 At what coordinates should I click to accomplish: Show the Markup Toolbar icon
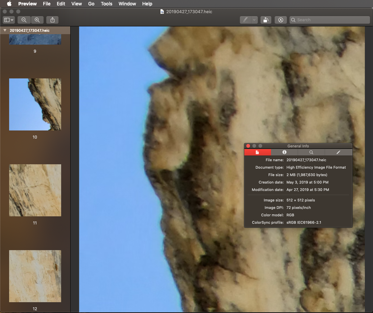pos(280,20)
